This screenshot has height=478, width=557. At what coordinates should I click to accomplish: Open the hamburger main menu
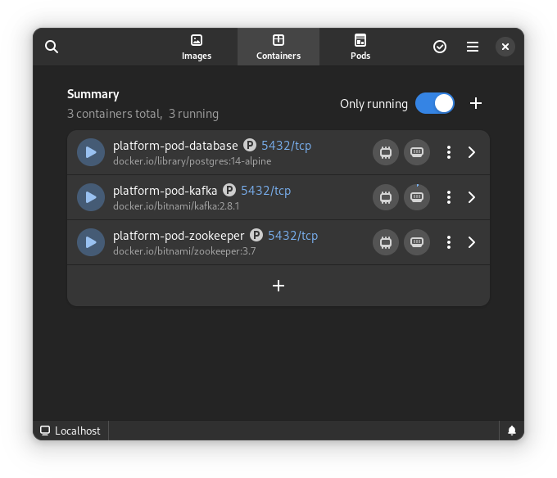473,47
